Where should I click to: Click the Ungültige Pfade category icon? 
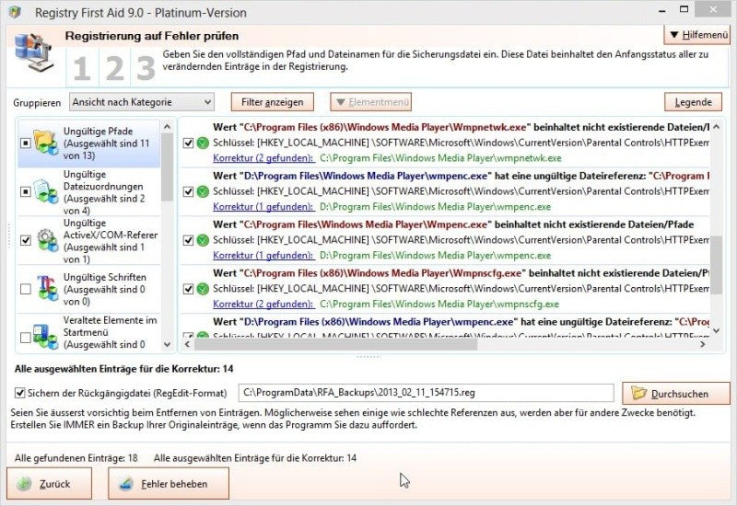[45, 143]
